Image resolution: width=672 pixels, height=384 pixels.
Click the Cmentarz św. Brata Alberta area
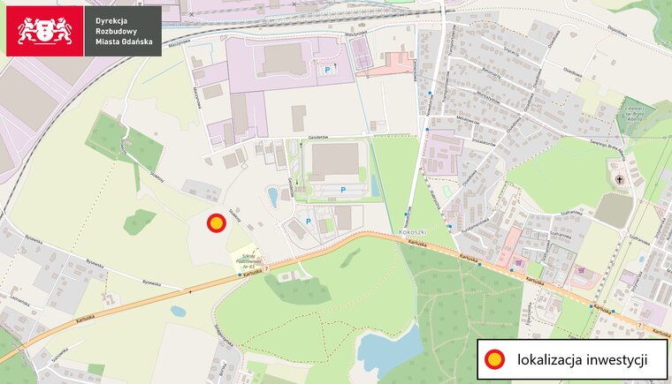638,113
